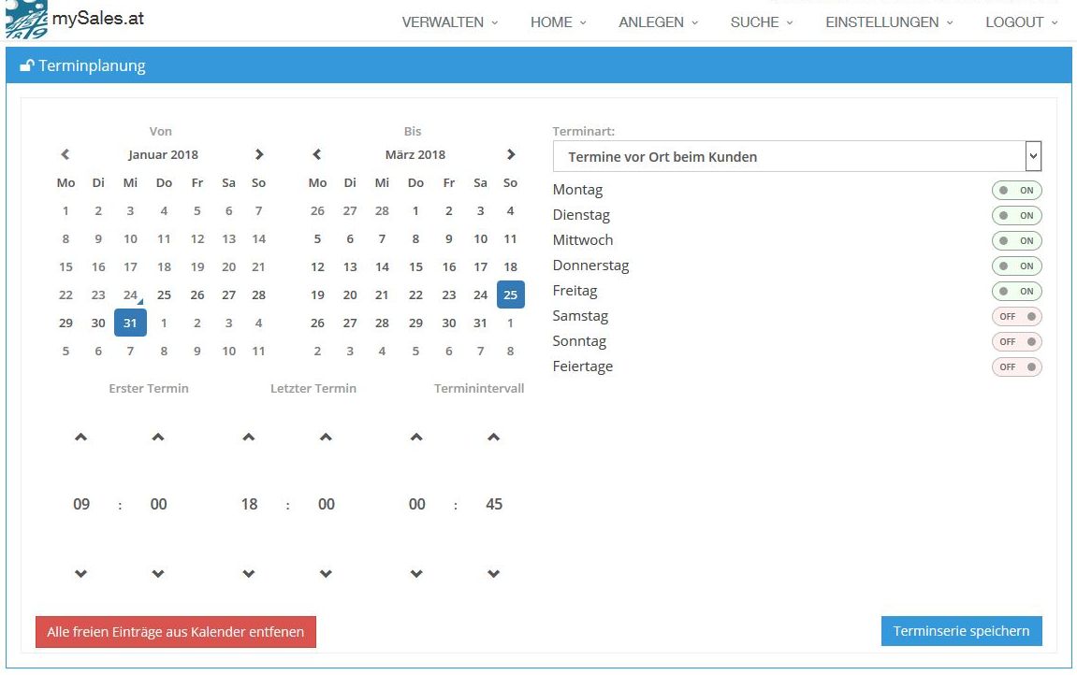Screen dimensions: 1077x675
Task: Click Alle freien Einträge aus Kalender entfernen
Action: point(176,632)
